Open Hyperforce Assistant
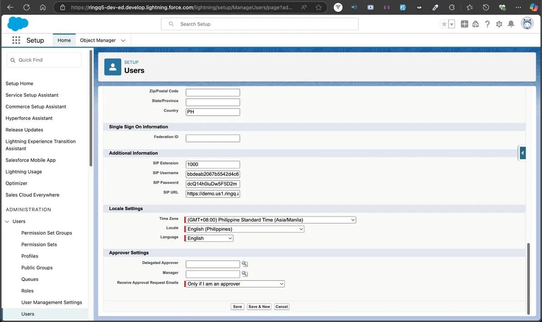The image size is (542, 322). (29, 118)
